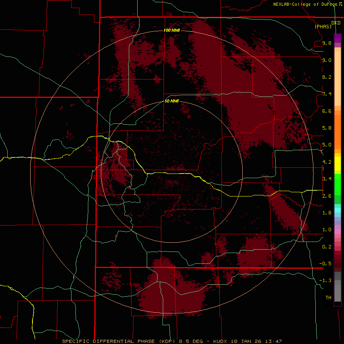Click the 8.2 legend value
The width and height of the screenshot is (344, 344).
click(x=327, y=77)
